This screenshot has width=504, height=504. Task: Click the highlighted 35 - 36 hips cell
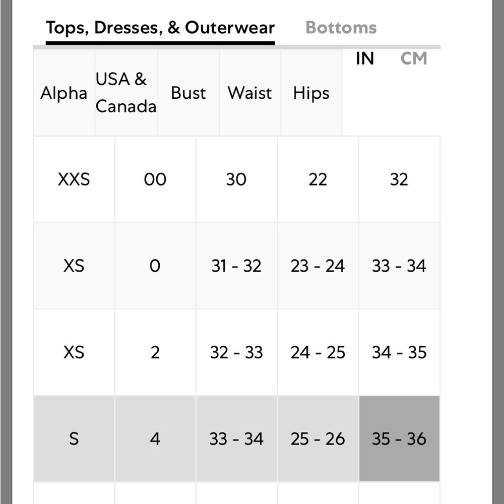click(399, 439)
